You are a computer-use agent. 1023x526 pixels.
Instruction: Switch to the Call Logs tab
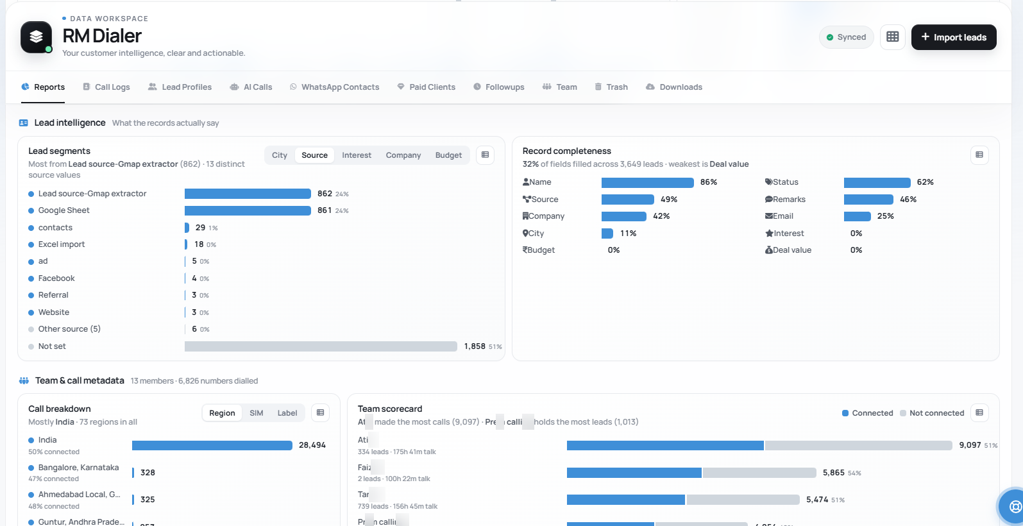coord(106,87)
